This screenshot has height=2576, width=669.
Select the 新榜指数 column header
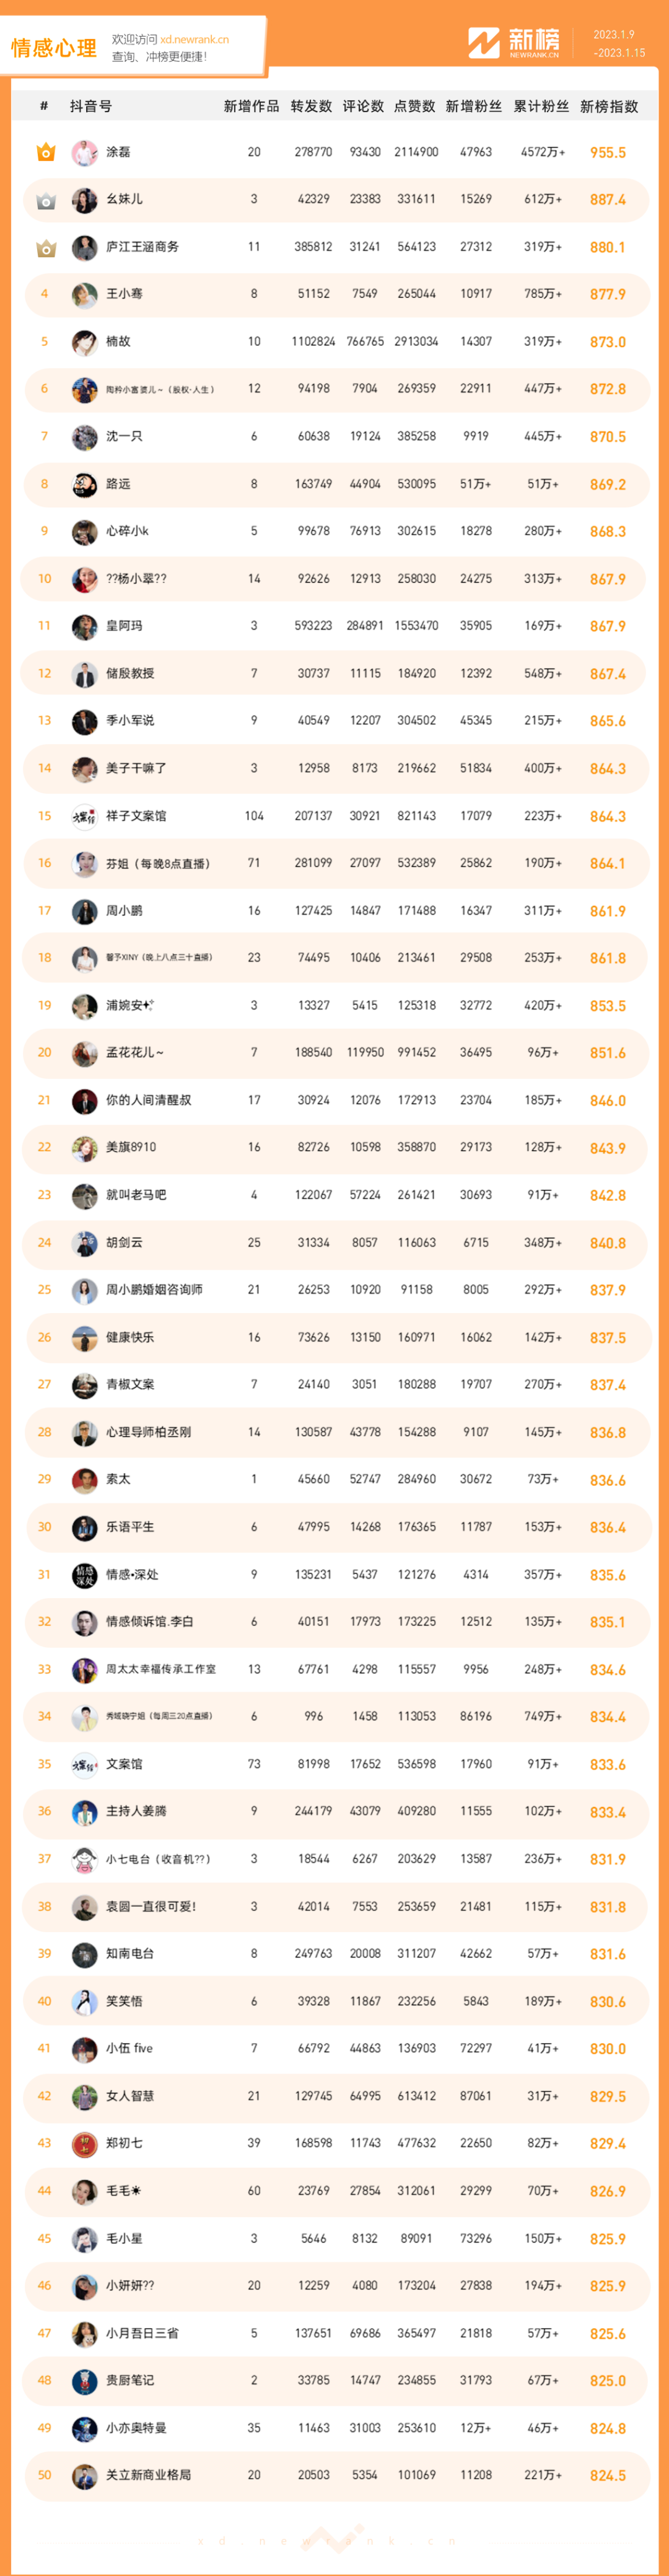608,106
